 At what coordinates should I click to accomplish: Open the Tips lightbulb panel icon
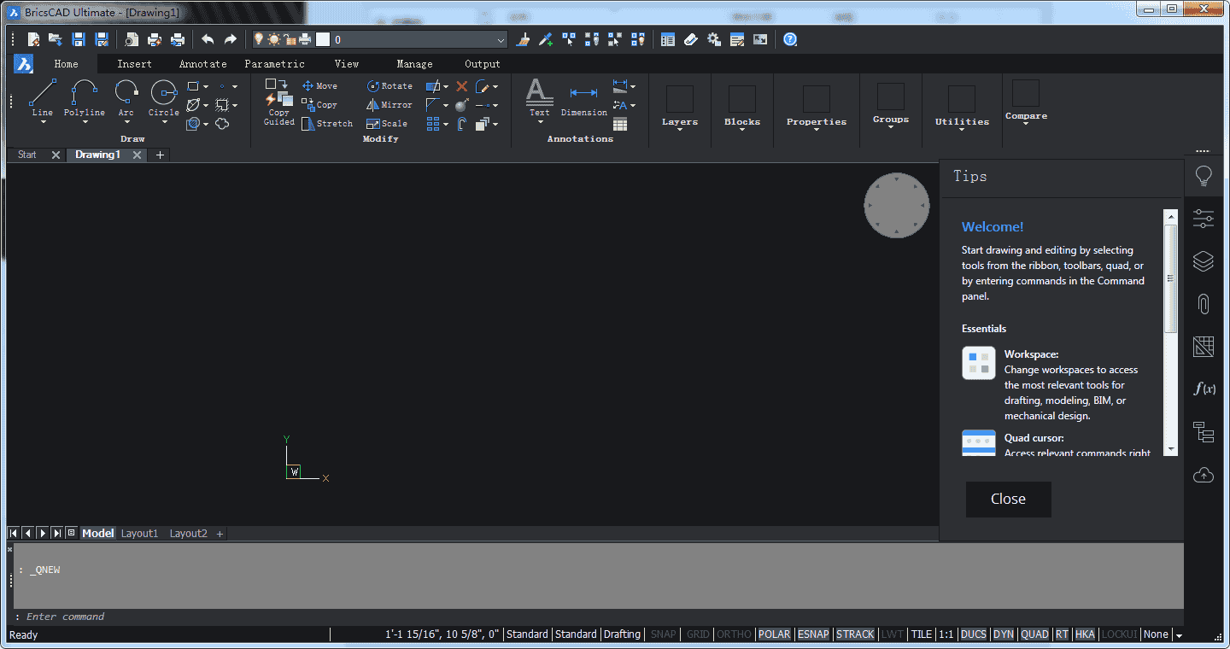point(1204,176)
